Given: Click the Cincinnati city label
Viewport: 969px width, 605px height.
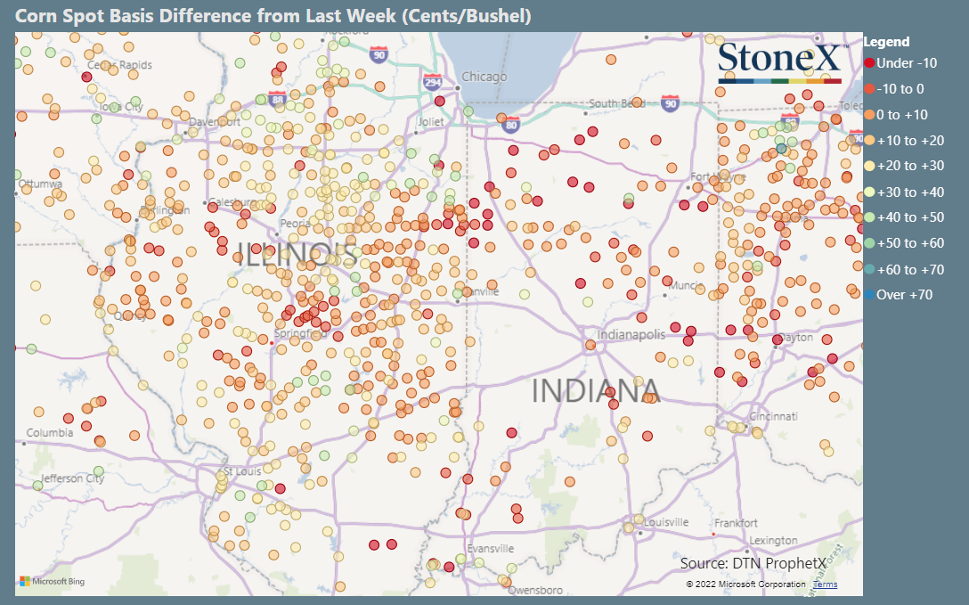Looking at the screenshot, I should [x=773, y=416].
